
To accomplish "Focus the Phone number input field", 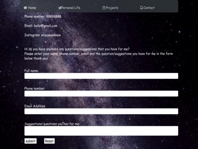I will (x=101, y=94).
